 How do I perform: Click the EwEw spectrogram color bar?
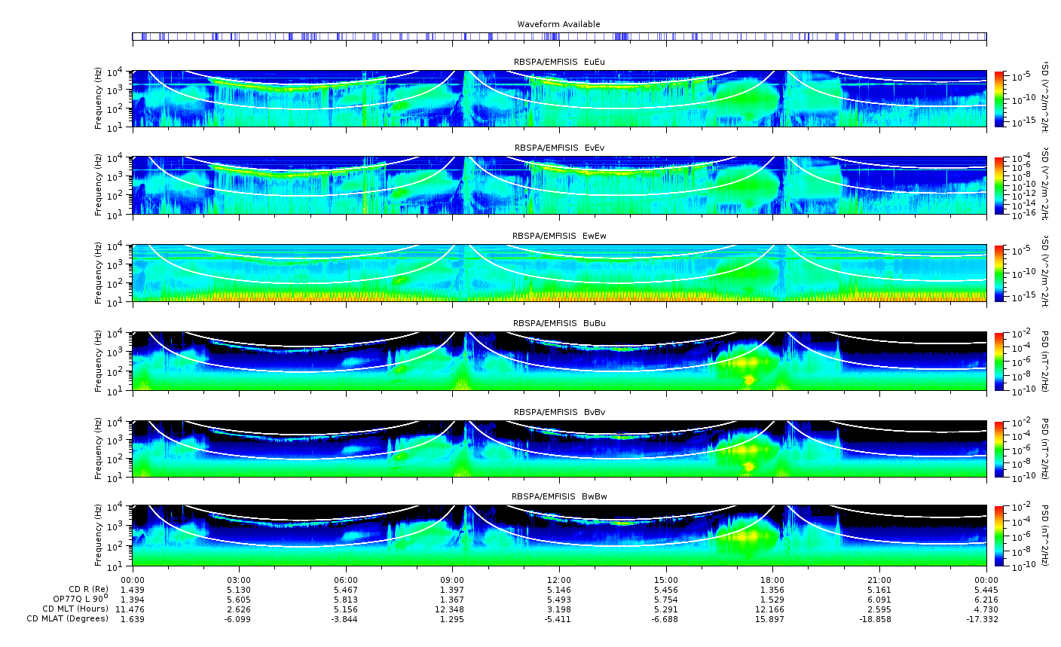999,273
